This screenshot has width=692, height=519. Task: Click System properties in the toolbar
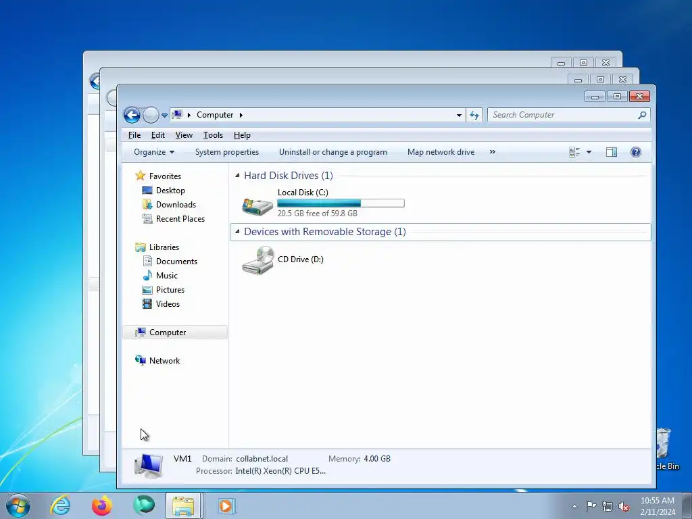tap(227, 152)
